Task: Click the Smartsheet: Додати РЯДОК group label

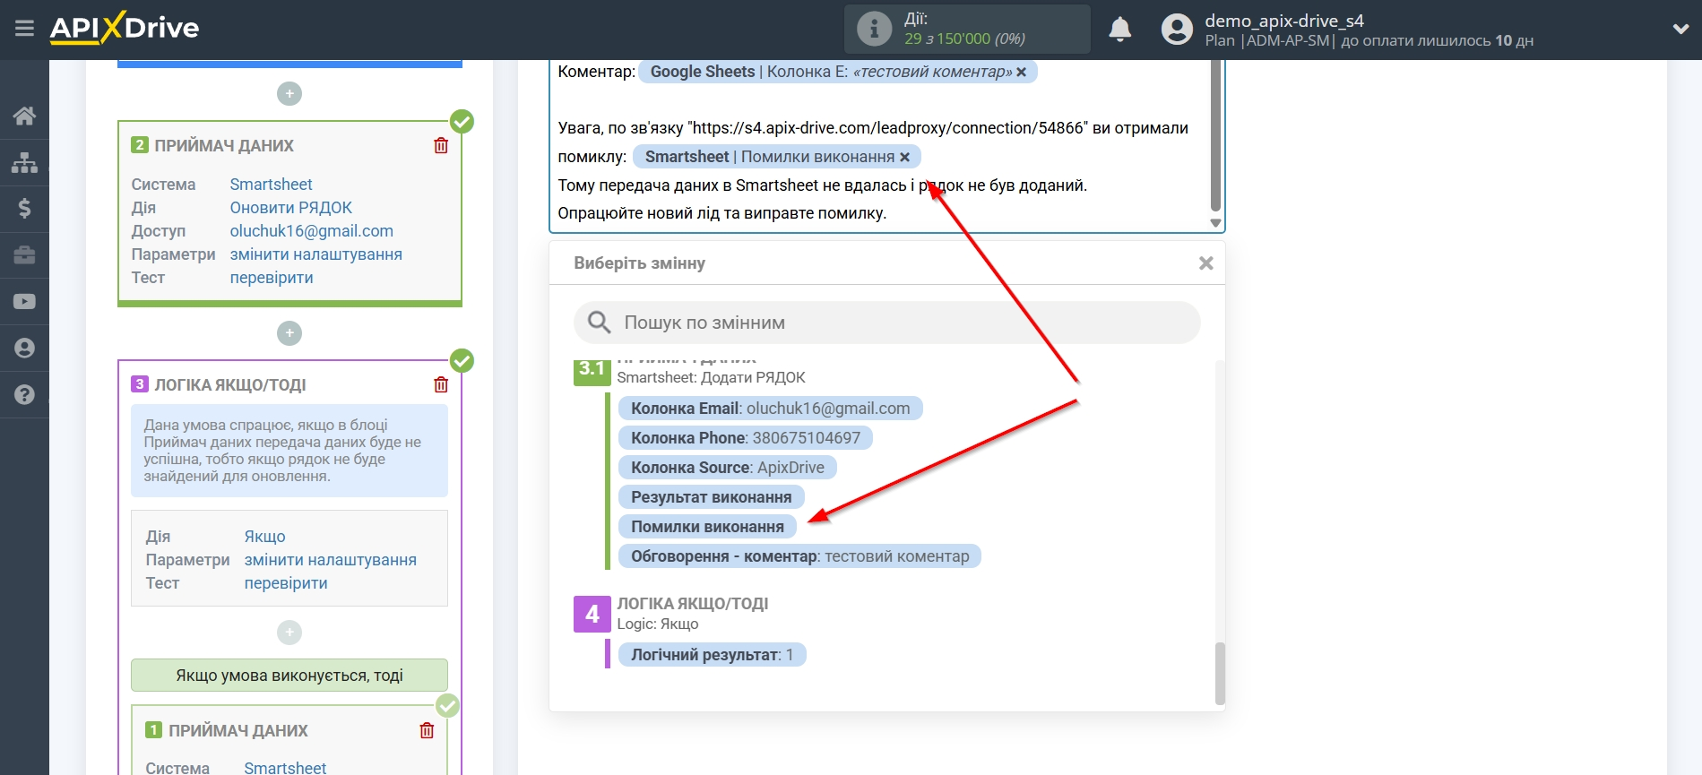Action: (x=711, y=378)
